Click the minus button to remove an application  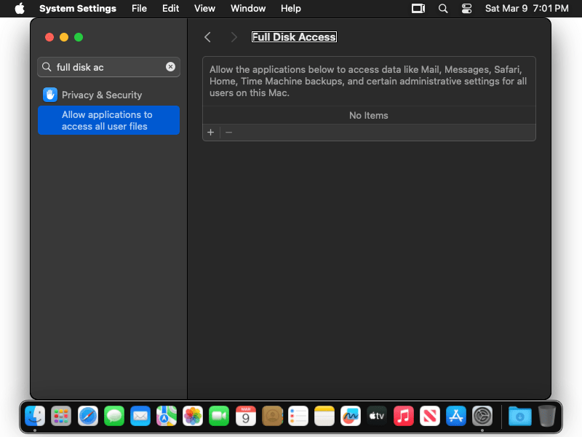point(228,133)
